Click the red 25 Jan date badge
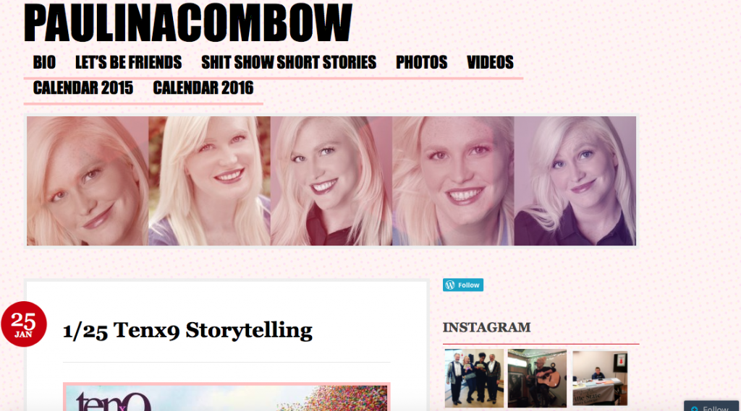This screenshot has height=411, width=741. [24, 324]
